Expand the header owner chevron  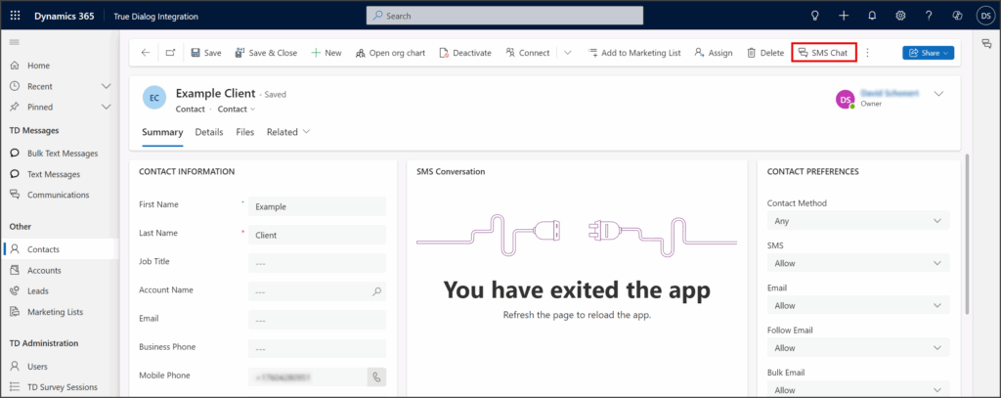pyautogui.click(x=938, y=93)
